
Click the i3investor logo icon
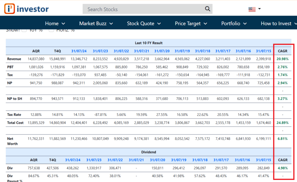pos(9,9)
